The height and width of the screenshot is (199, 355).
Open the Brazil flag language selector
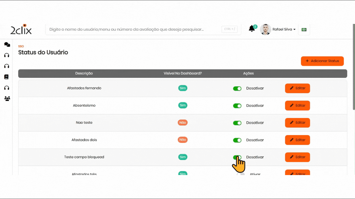click(304, 29)
